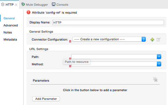Click the 'Parameters' section label
This screenshot has height=105, width=168.
point(41,81)
